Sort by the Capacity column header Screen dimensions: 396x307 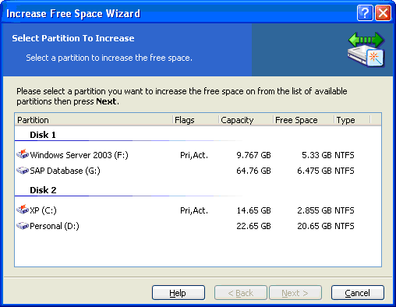(246, 120)
